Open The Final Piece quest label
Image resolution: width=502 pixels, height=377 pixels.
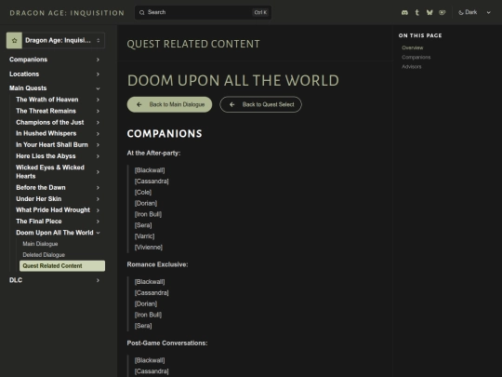point(39,222)
